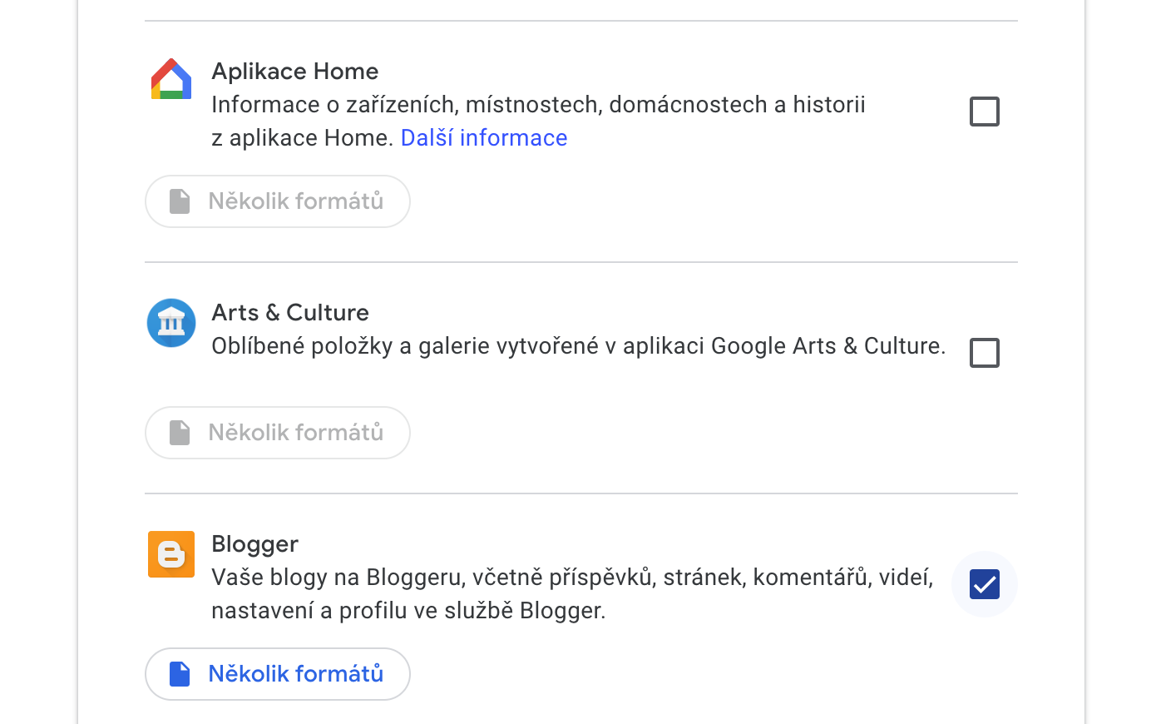Tick the Arts & Culture checkbox
The height and width of the screenshot is (724, 1151).
(984, 353)
